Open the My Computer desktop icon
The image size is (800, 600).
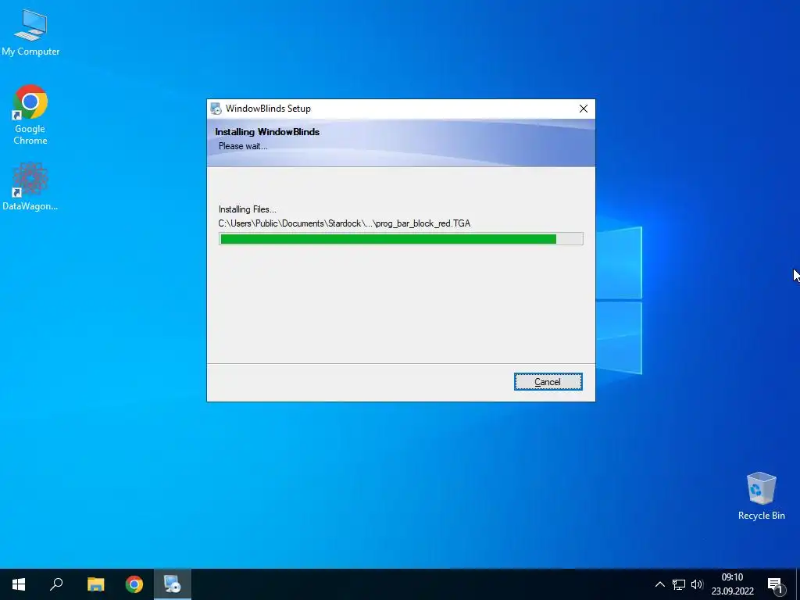click(x=30, y=31)
